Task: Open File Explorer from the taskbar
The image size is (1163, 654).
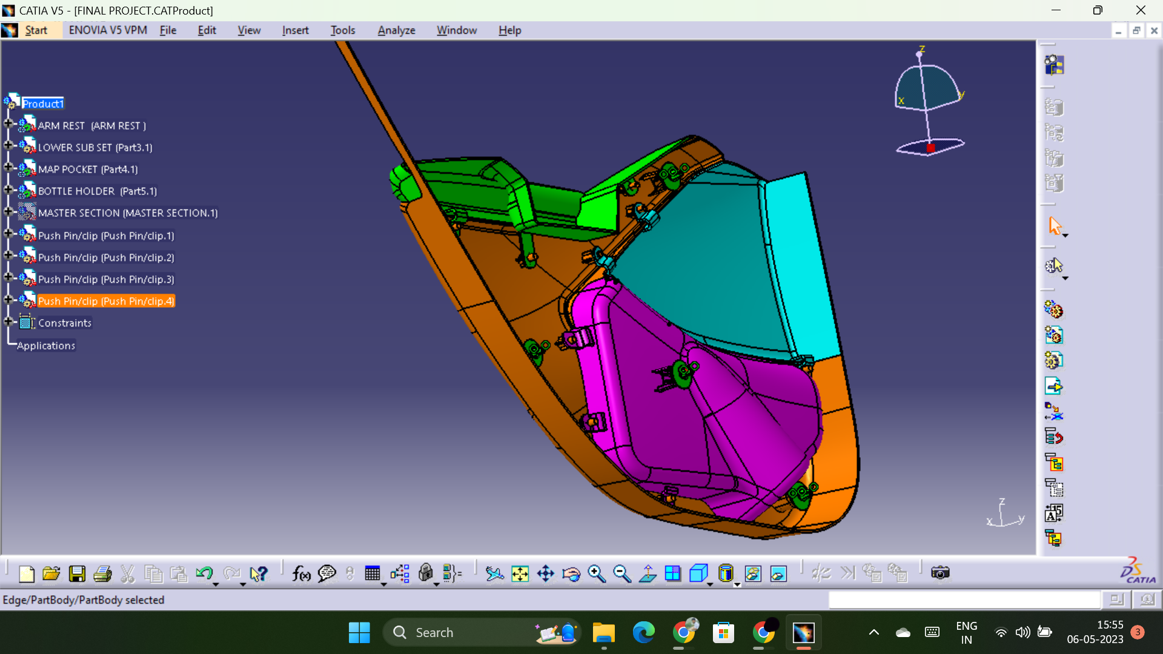Action: click(x=603, y=633)
